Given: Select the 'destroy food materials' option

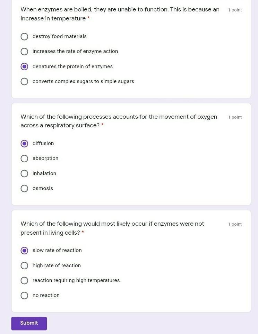Looking at the screenshot, I should point(24,37).
